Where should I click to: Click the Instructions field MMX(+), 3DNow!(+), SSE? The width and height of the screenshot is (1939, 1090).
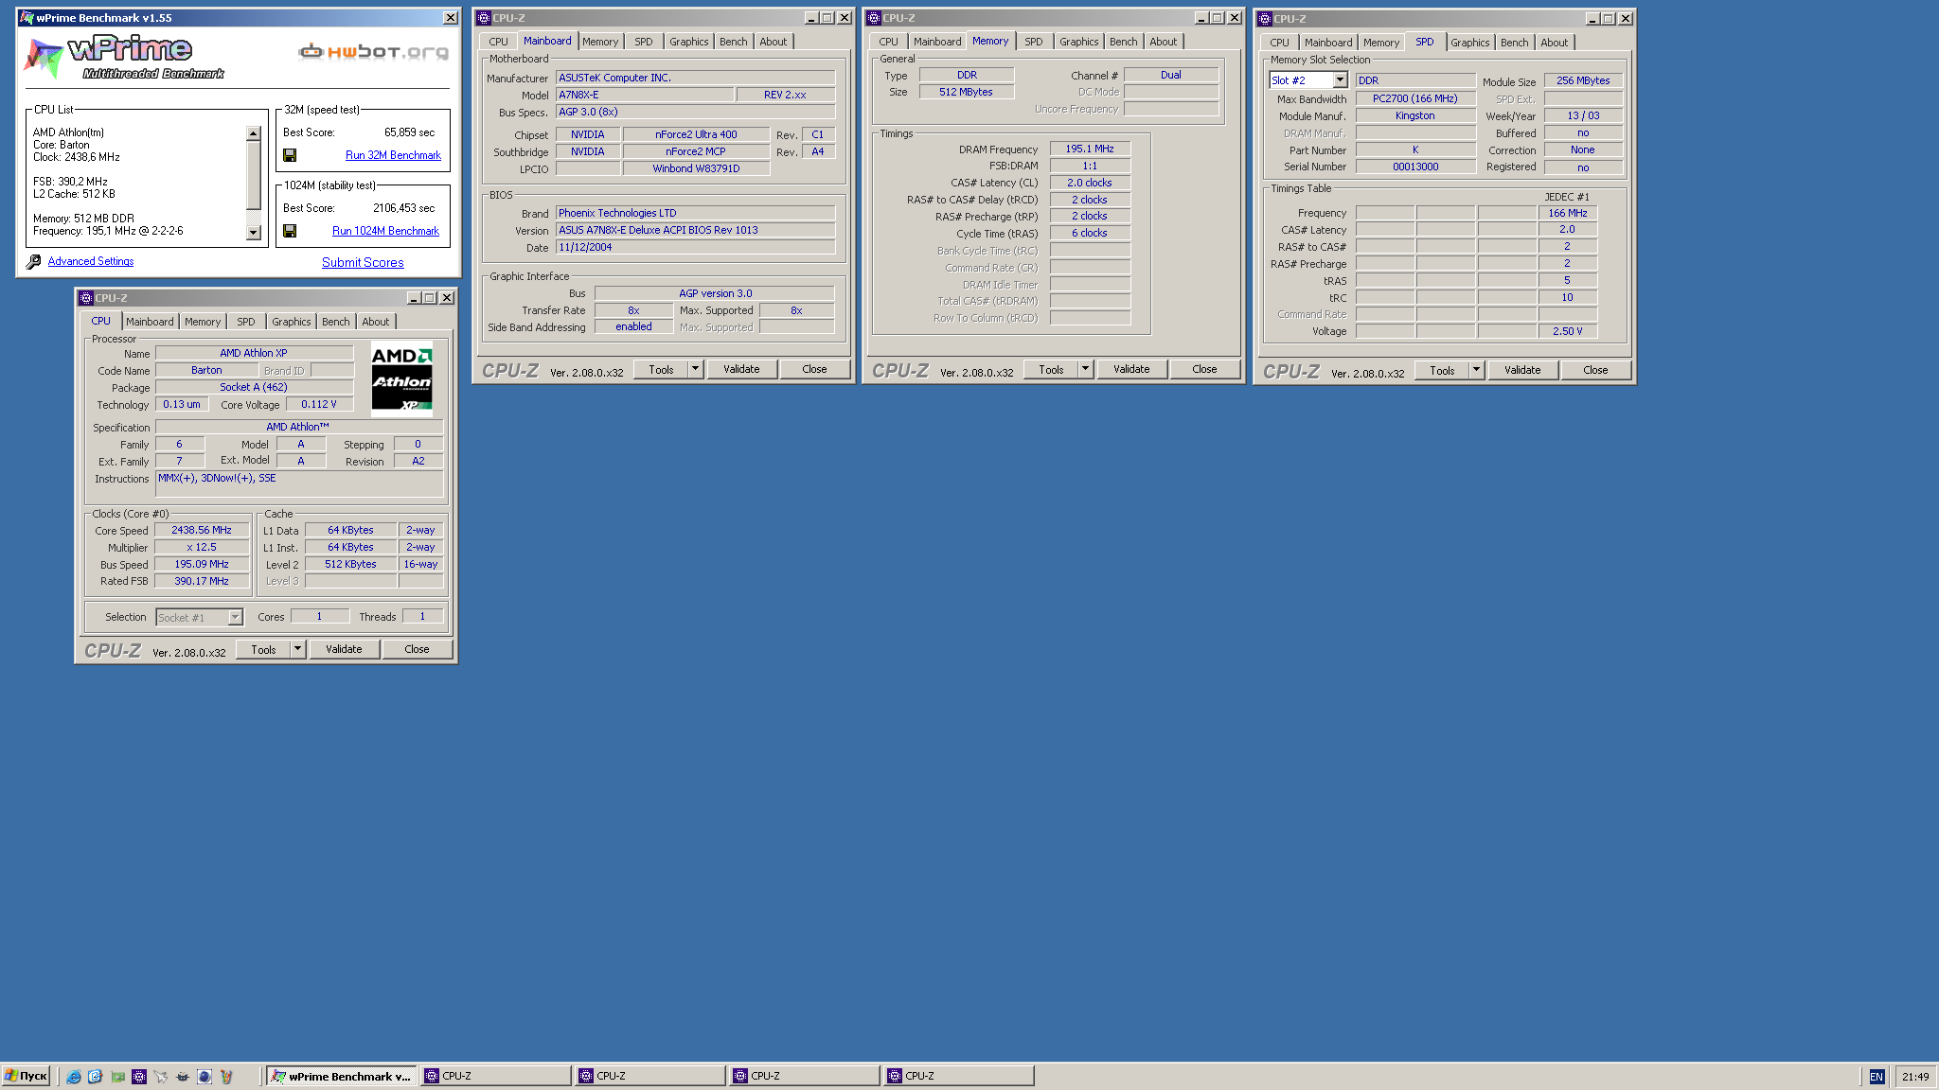299,483
